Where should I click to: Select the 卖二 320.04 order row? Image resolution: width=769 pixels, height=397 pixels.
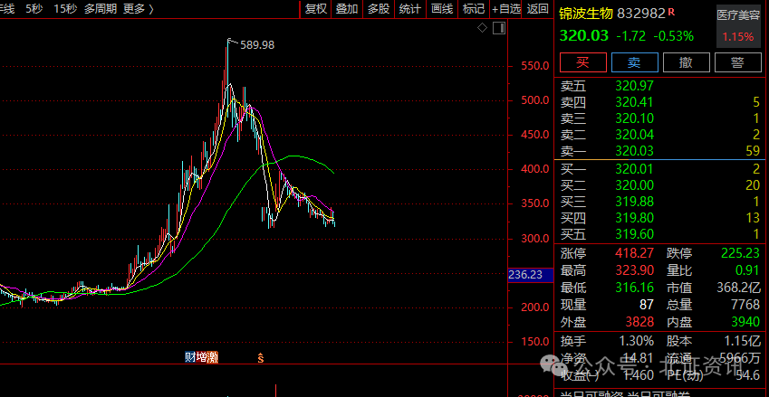tap(660, 135)
